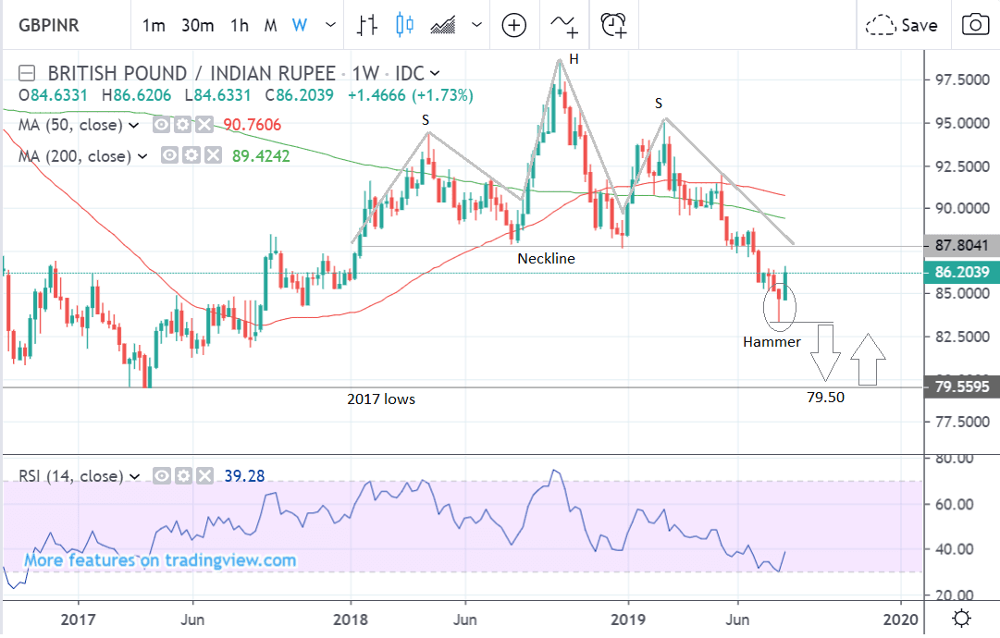Collapse the British Pound / Indian Rupee legend

coord(28,73)
